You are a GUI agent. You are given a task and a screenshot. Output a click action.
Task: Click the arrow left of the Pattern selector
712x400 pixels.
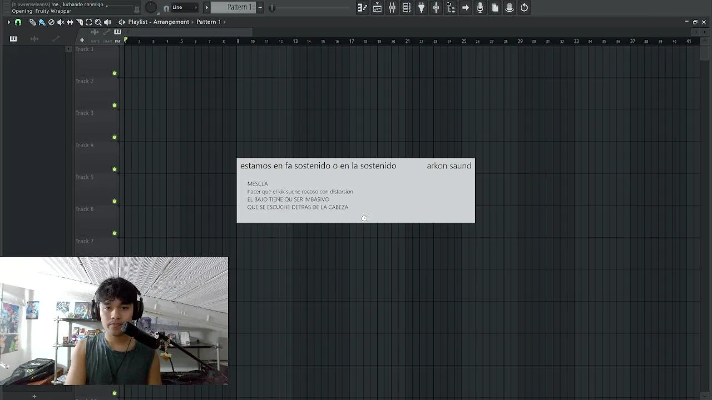click(x=207, y=7)
